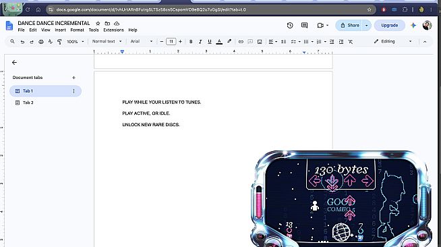The image size is (441, 247).
Task: Decrease font size with minus button
Action: pos(161,42)
